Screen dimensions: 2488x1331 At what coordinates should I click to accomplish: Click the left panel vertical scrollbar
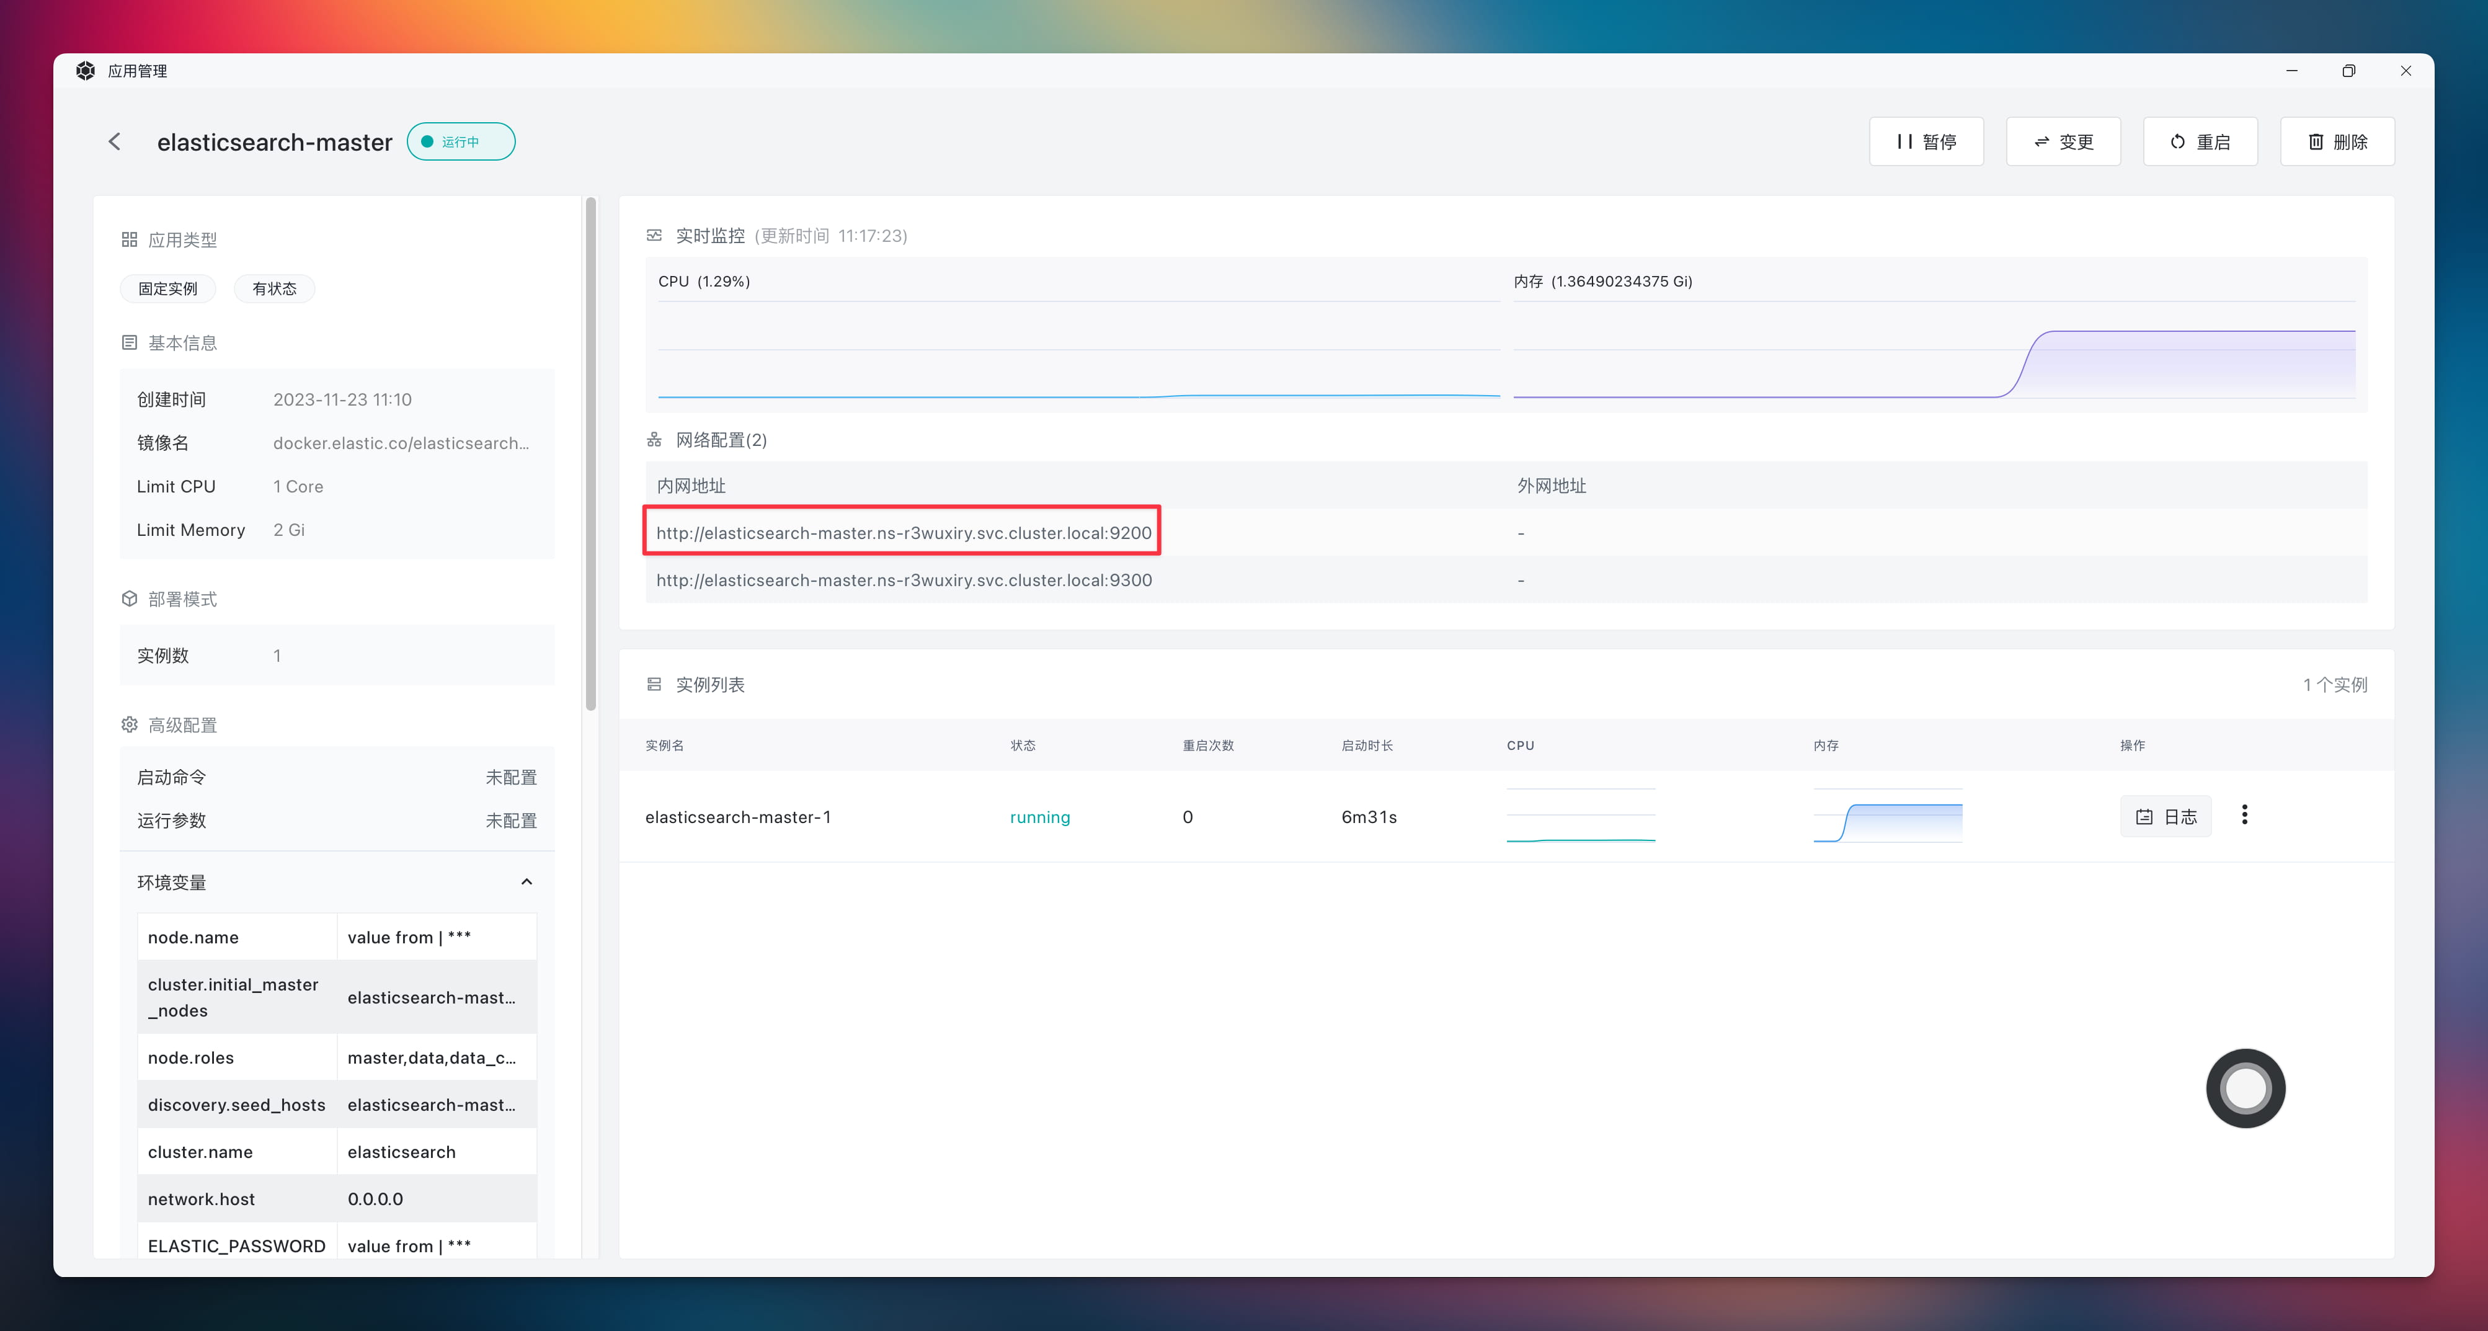(590, 454)
